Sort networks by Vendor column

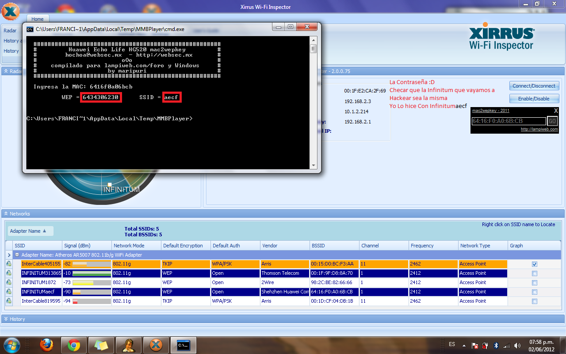tap(285, 246)
